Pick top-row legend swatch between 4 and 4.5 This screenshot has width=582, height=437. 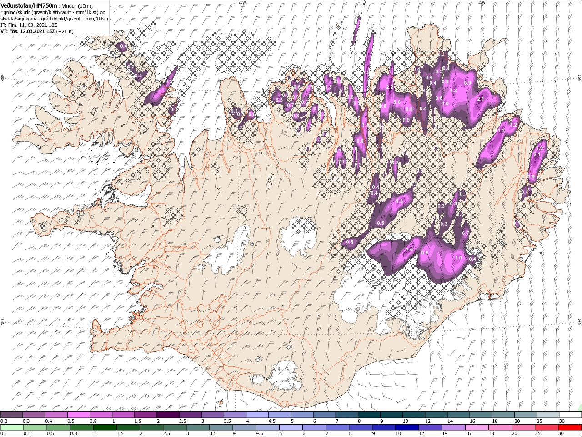[x=257, y=415]
